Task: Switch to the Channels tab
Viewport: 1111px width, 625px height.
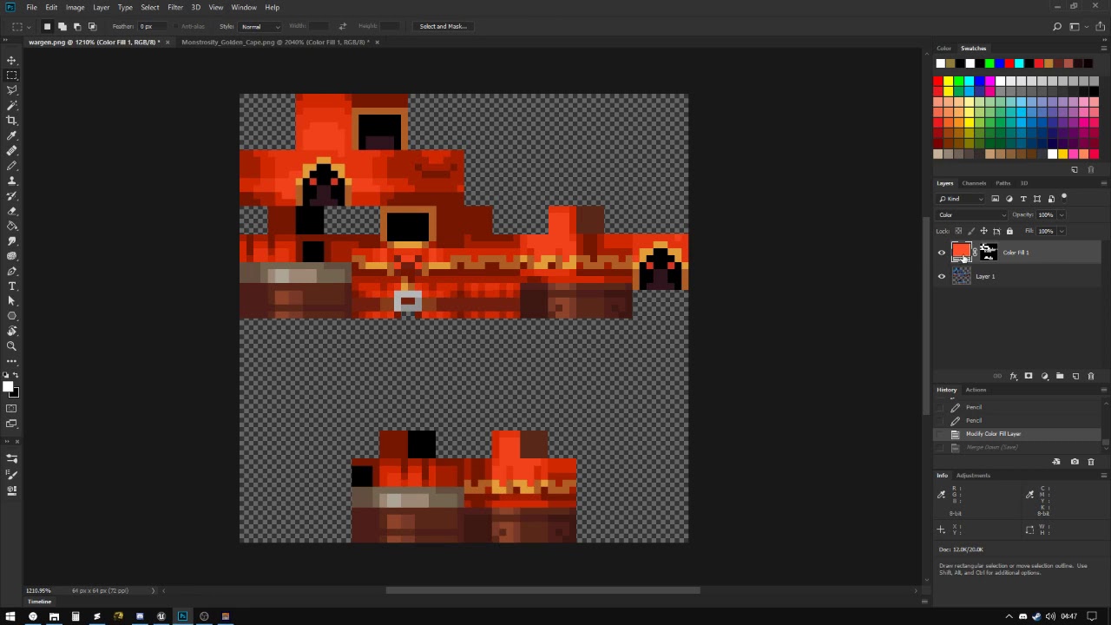Action: point(974,183)
